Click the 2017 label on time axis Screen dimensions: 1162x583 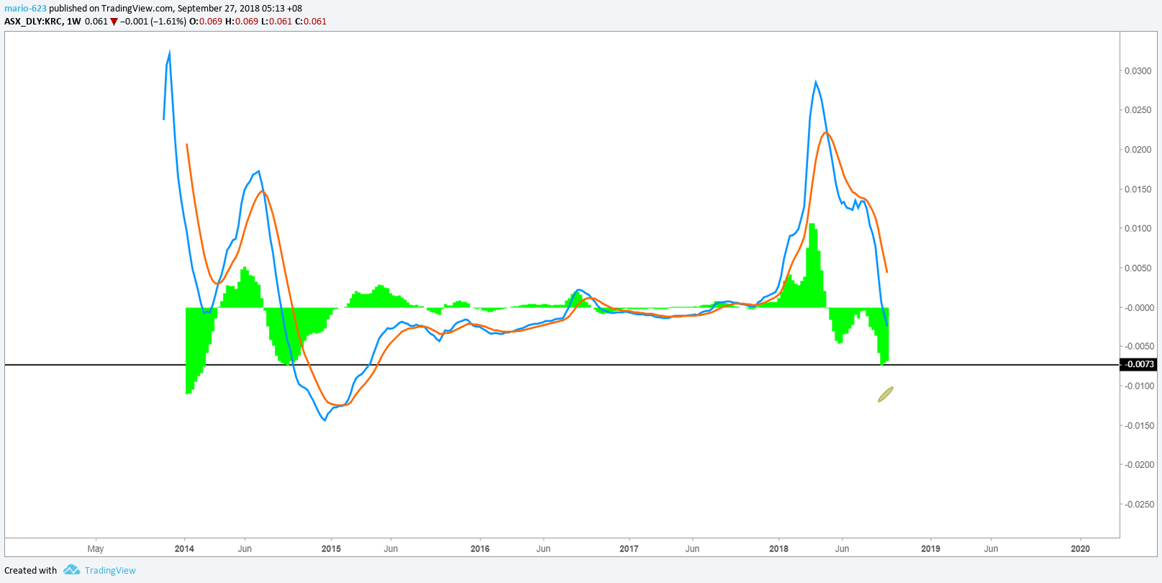coord(629,548)
